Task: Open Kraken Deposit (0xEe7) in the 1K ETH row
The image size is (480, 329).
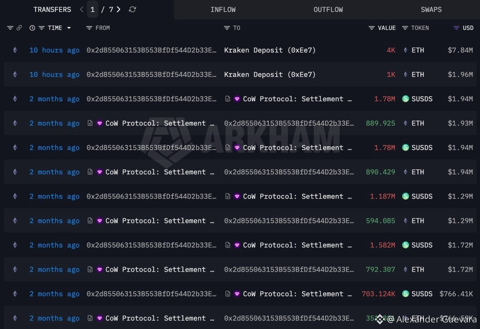Action: pos(270,74)
